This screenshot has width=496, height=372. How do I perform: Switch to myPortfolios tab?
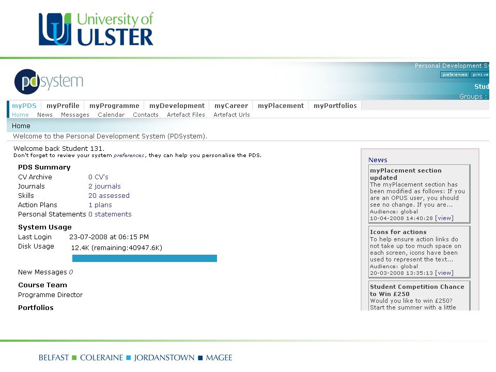pyautogui.click(x=335, y=105)
